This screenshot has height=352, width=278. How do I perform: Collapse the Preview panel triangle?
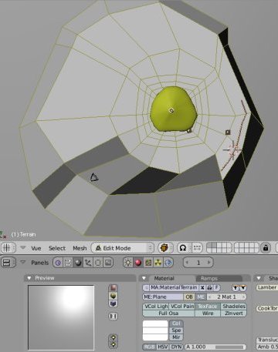pyautogui.click(x=29, y=278)
